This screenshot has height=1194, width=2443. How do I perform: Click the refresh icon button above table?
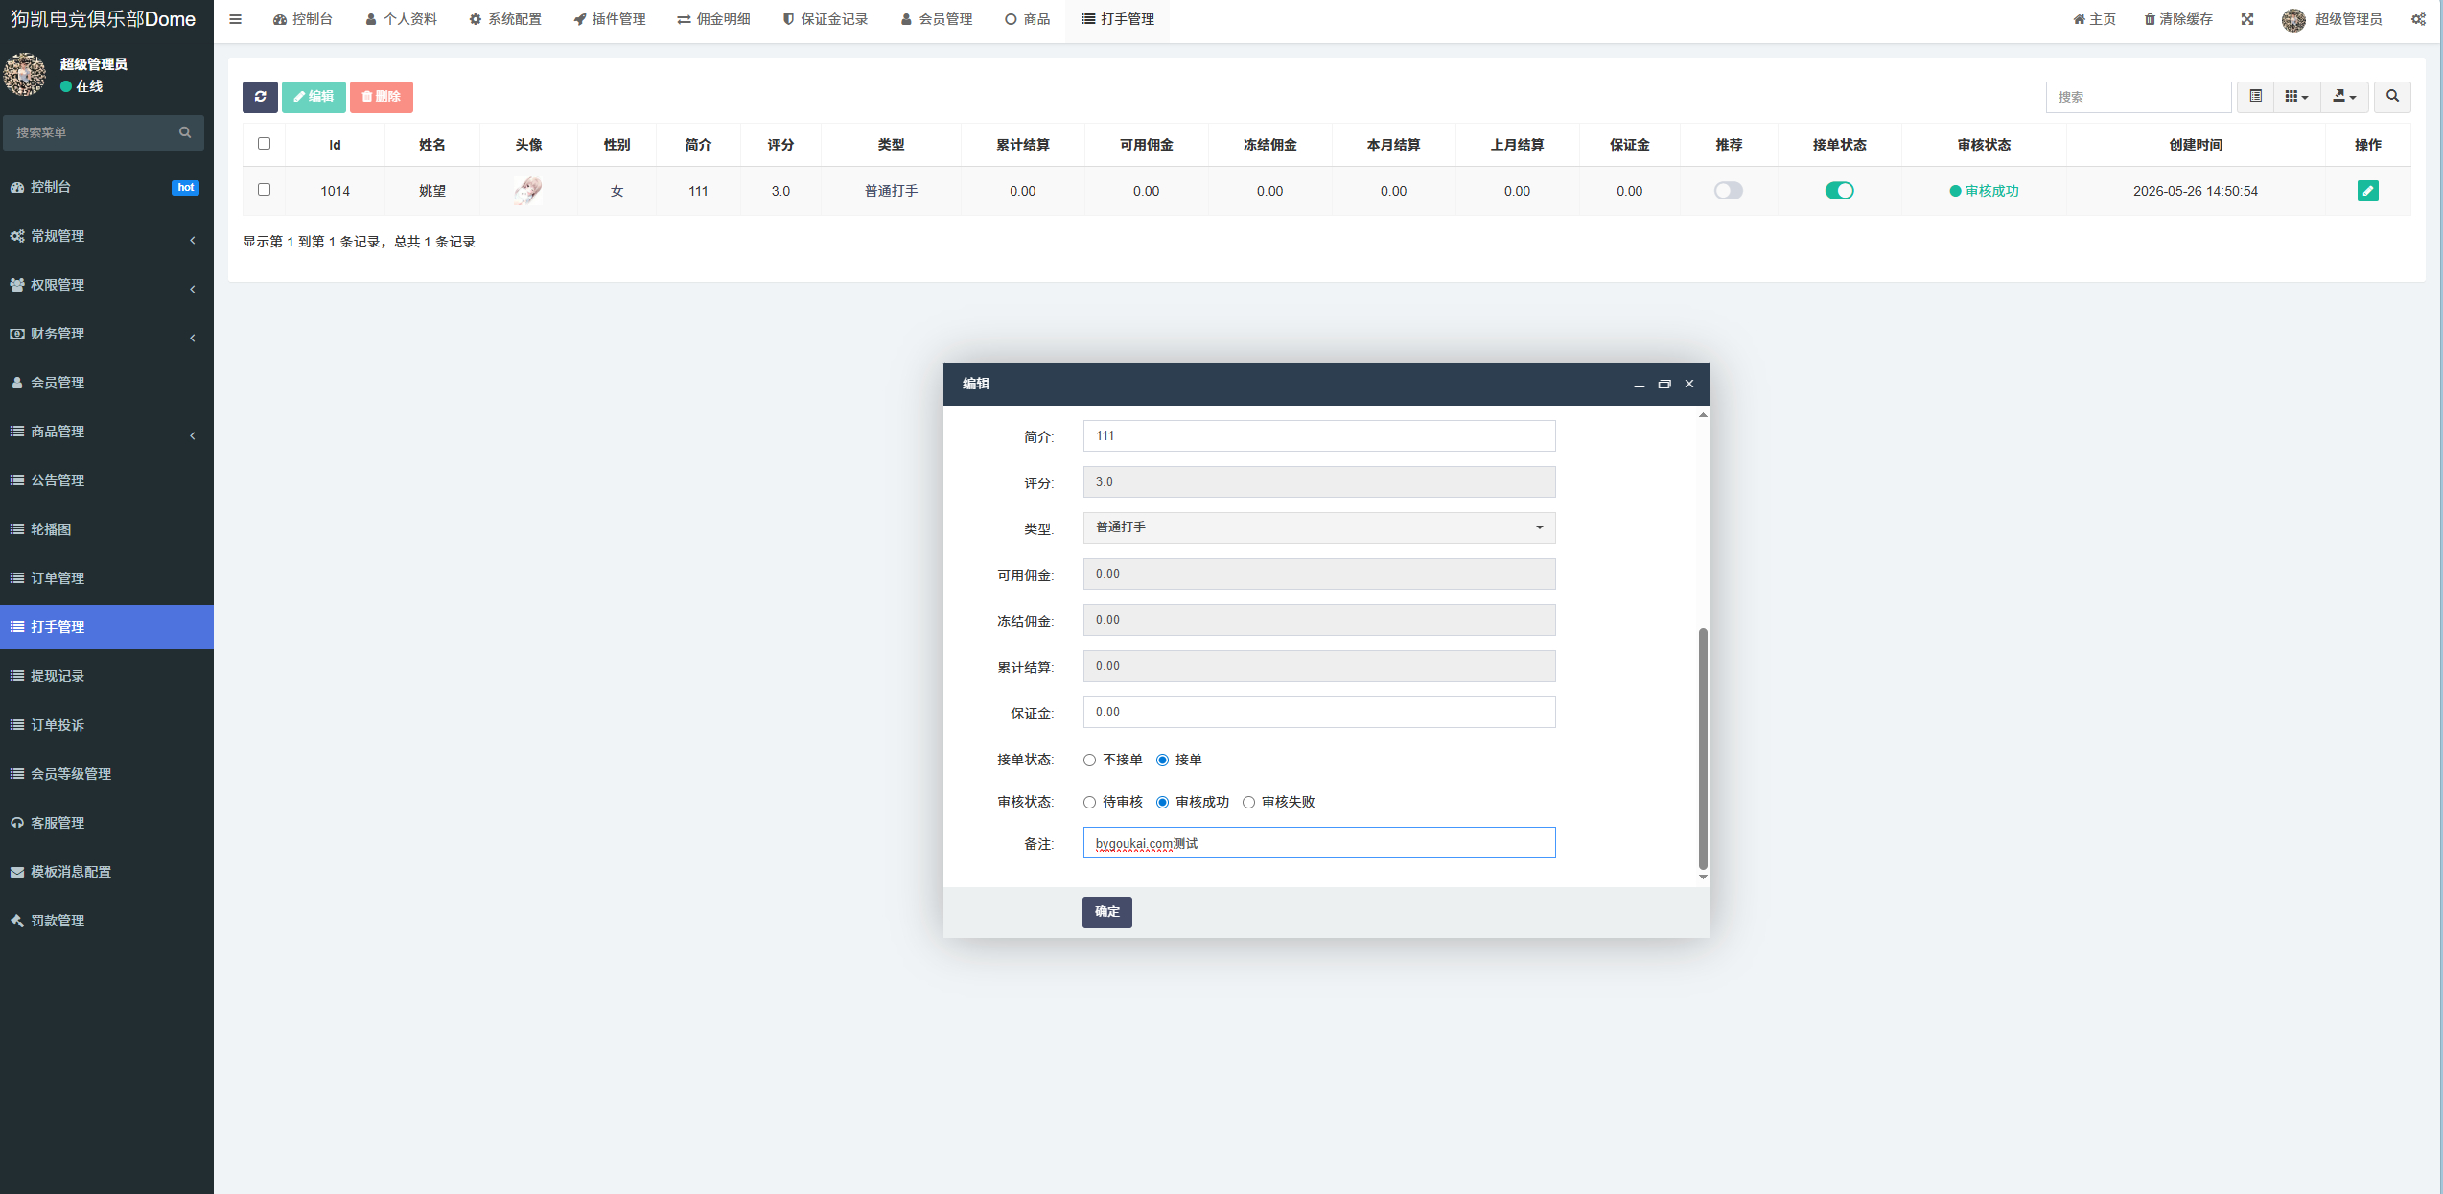click(260, 97)
